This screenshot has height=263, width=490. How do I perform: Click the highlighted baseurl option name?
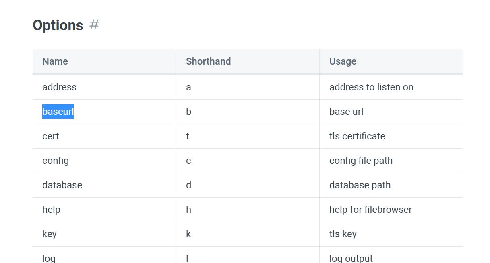pyautogui.click(x=58, y=112)
